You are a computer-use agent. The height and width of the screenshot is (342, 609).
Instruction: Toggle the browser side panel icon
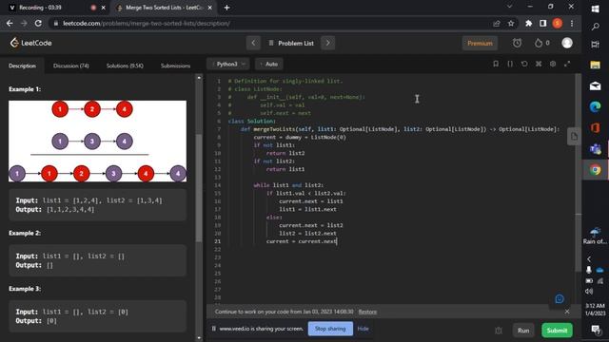(x=543, y=24)
